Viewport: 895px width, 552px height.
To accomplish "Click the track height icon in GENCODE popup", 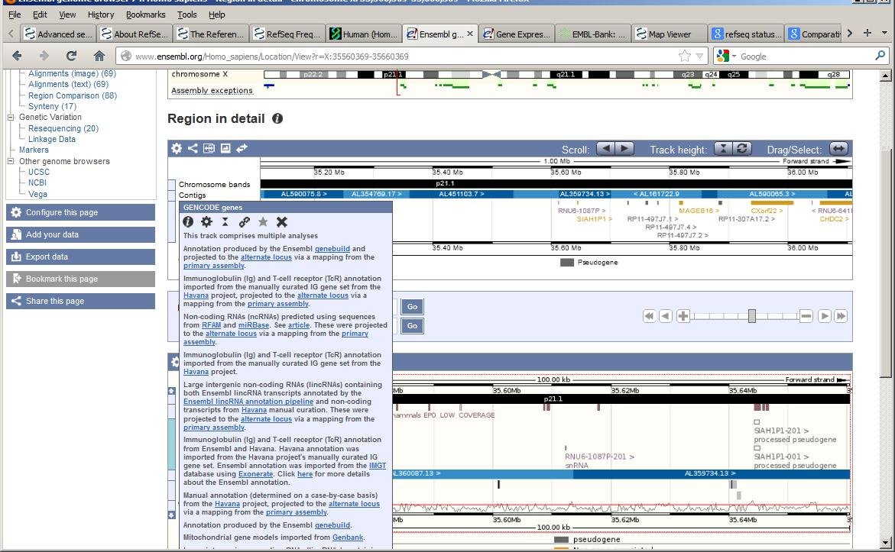I will point(225,222).
